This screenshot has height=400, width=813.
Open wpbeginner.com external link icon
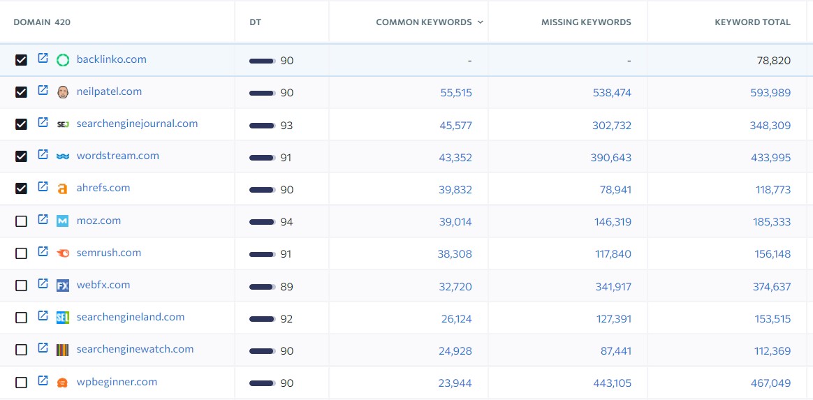(x=43, y=381)
